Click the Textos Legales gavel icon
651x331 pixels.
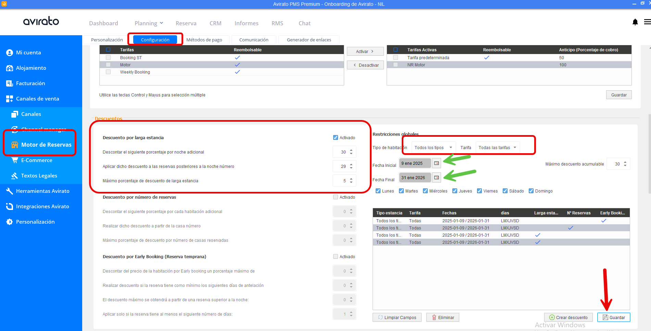coord(15,176)
